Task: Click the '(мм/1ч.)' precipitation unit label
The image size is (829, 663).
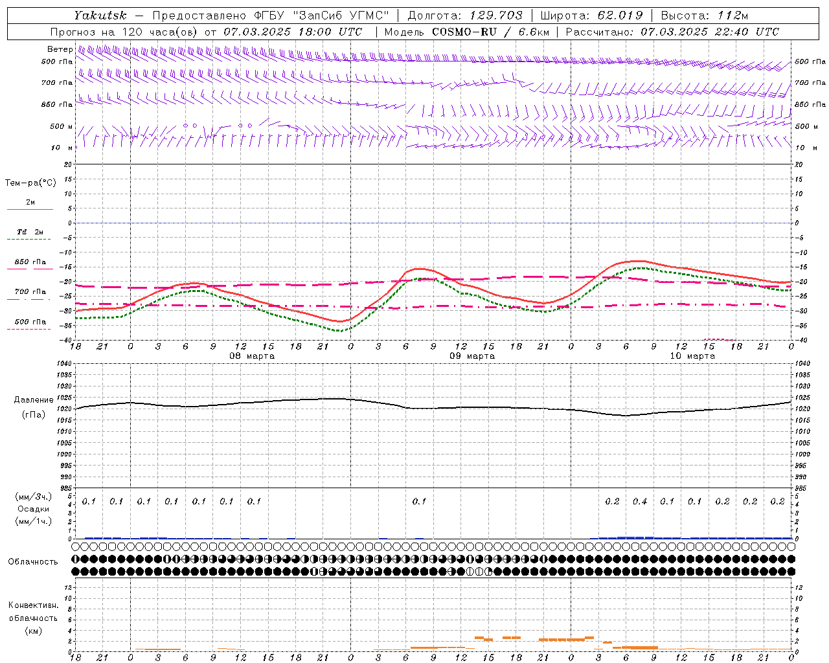Action: click(34, 521)
